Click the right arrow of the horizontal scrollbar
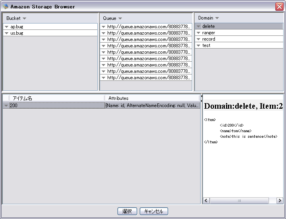 (280, 201)
